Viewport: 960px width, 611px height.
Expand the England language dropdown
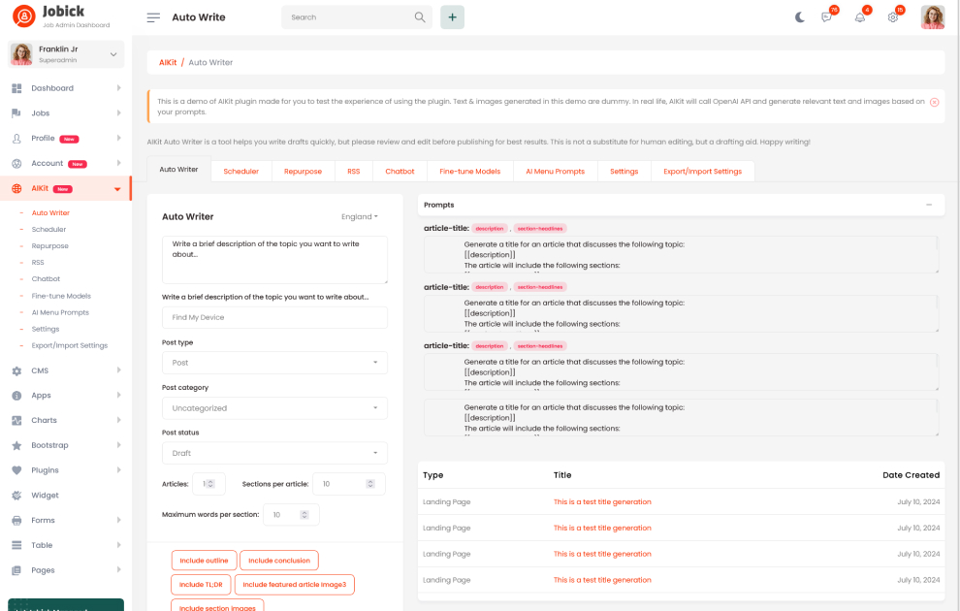pyautogui.click(x=360, y=217)
